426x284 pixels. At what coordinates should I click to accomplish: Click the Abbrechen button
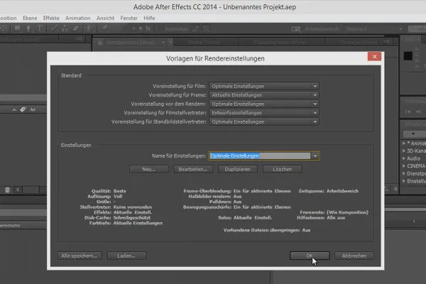click(x=354, y=256)
